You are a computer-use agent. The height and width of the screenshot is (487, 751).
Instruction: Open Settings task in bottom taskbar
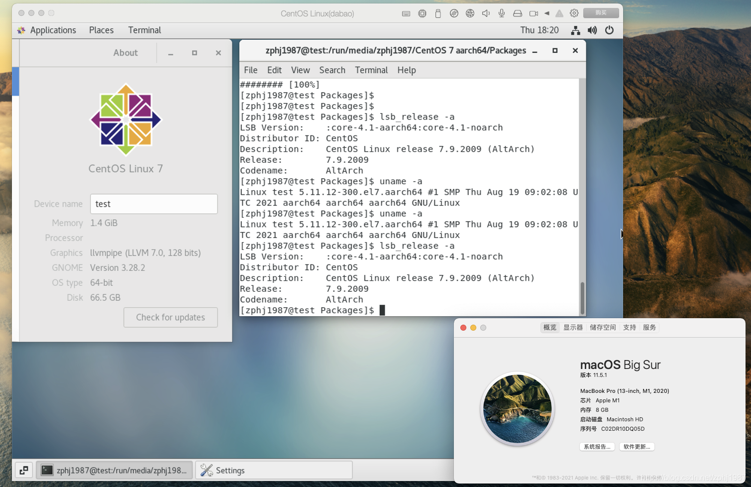[274, 471]
